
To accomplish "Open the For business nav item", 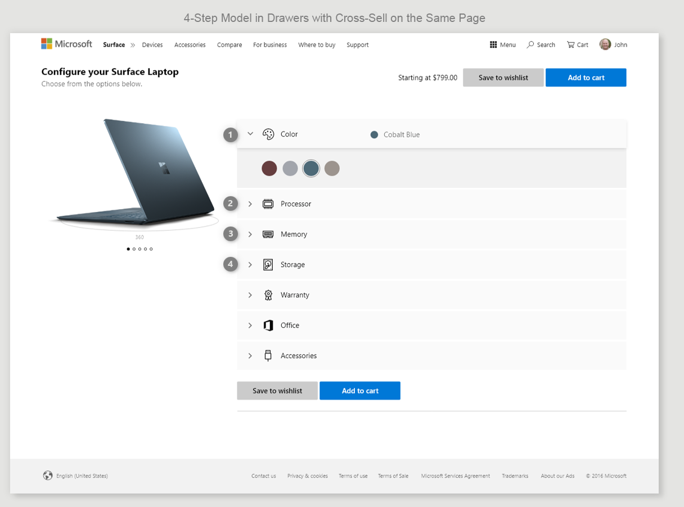I will (x=270, y=45).
